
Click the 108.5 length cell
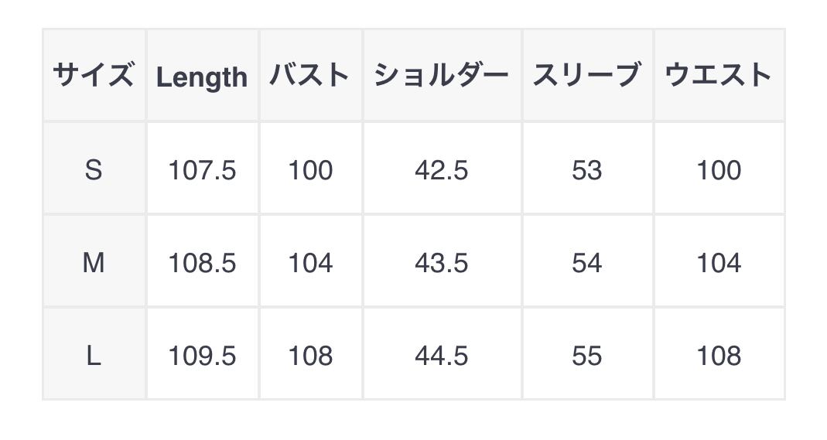pos(202,263)
